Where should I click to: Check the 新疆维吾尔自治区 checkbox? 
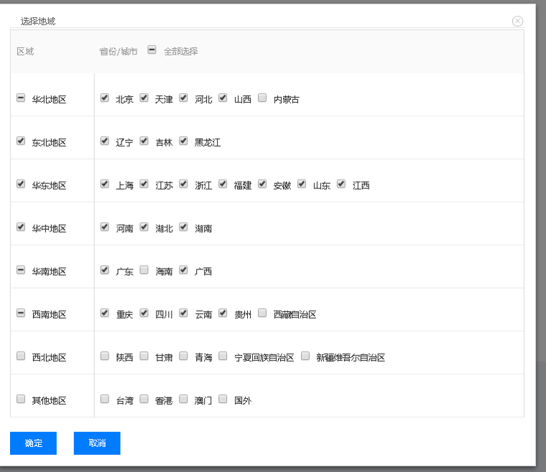(x=305, y=356)
